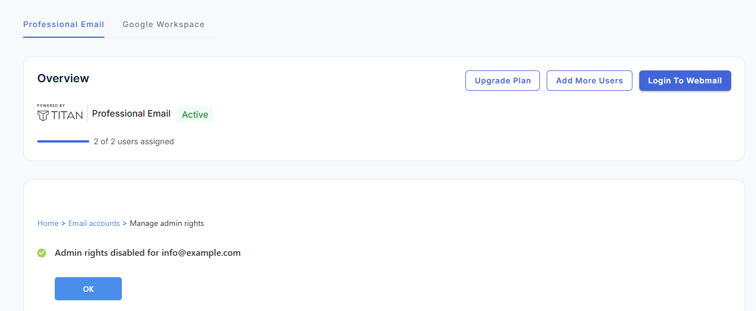Click the Overview heading
The height and width of the screenshot is (311, 756).
(x=63, y=78)
